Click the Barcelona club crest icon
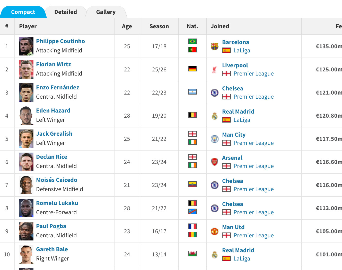 pos(214,46)
